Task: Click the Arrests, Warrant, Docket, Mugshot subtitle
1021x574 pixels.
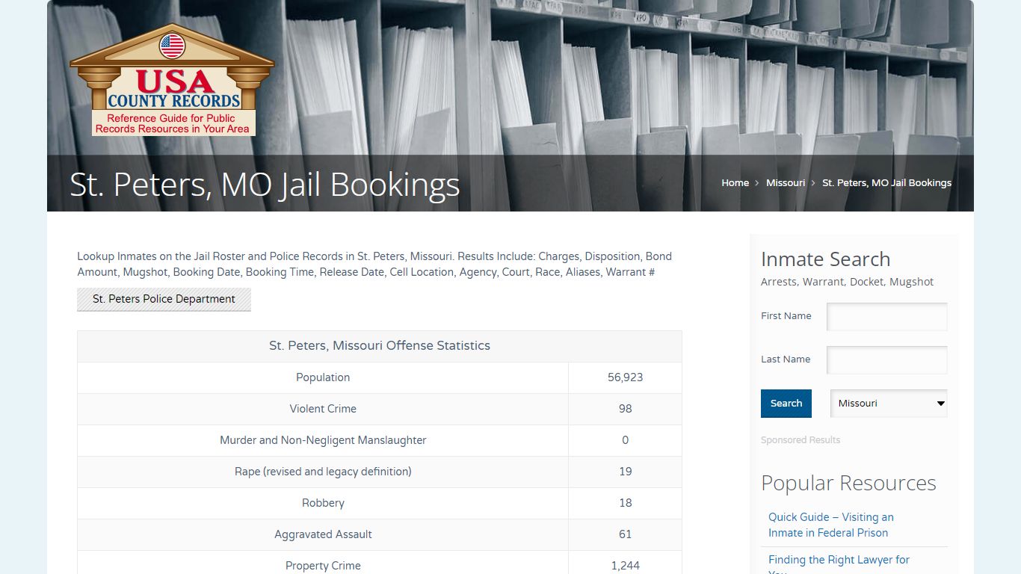Action: 847,282
